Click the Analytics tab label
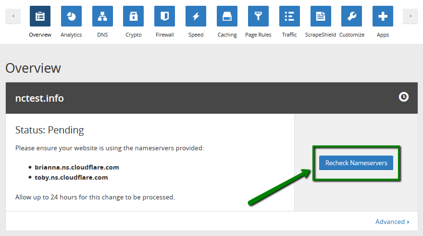Image resolution: width=423 pixels, height=236 pixels. pyautogui.click(x=71, y=35)
